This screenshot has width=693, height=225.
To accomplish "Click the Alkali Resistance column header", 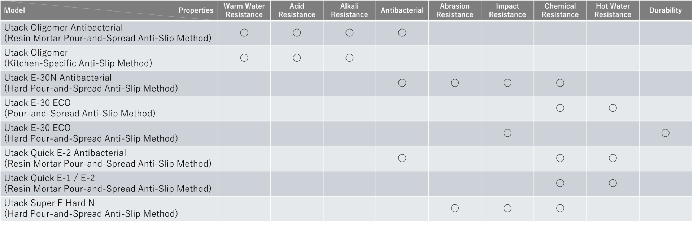I will pyautogui.click(x=349, y=10).
